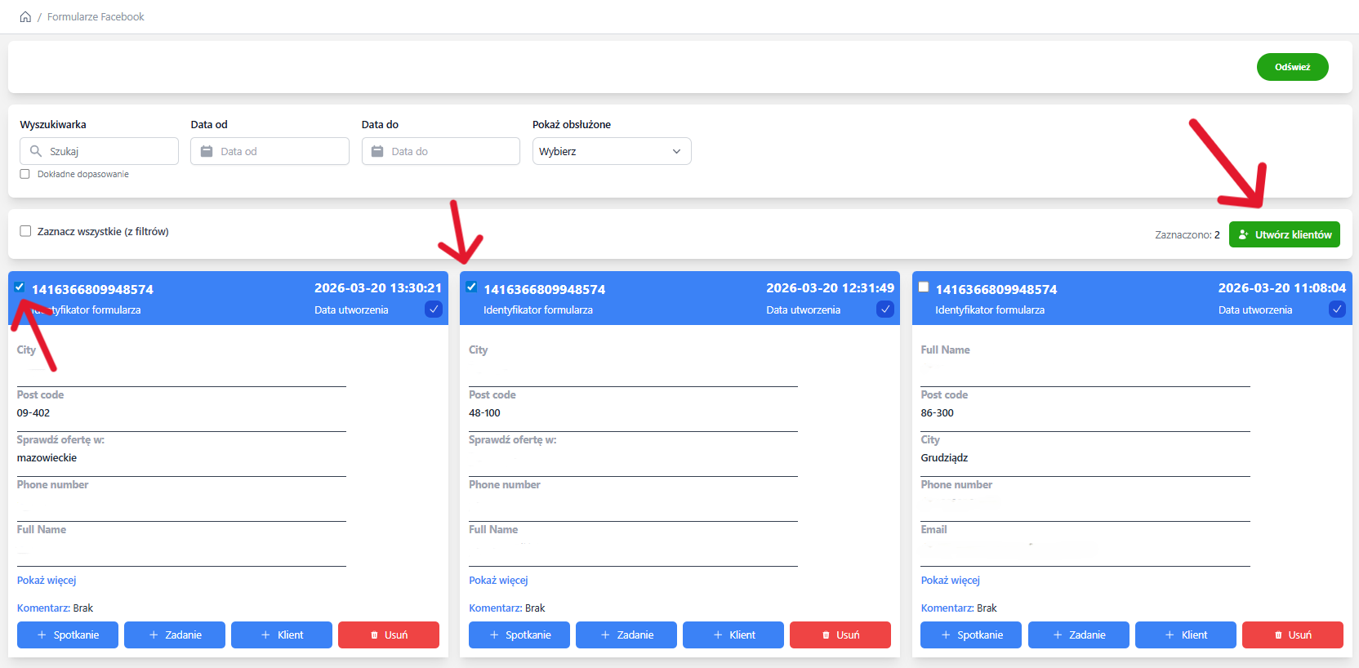This screenshot has width=1359, height=668.
Task: Click handled checkmark icon on 12:31:49 card
Action: (x=885, y=310)
